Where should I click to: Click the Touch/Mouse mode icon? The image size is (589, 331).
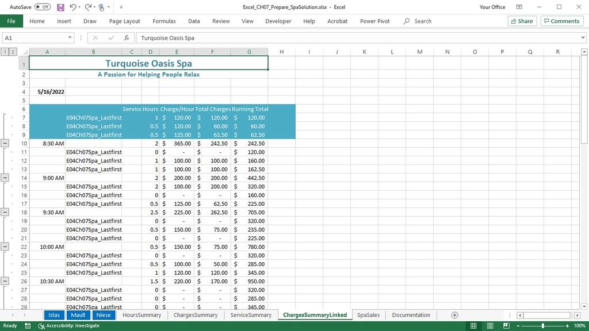pos(101,7)
